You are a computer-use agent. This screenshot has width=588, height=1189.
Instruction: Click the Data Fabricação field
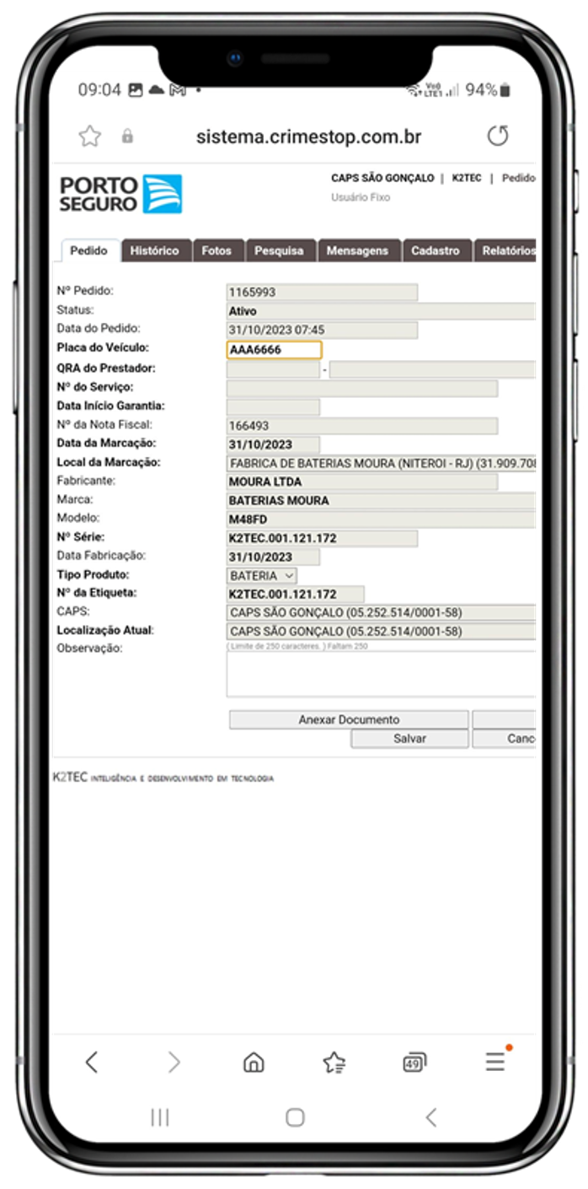point(273,557)
